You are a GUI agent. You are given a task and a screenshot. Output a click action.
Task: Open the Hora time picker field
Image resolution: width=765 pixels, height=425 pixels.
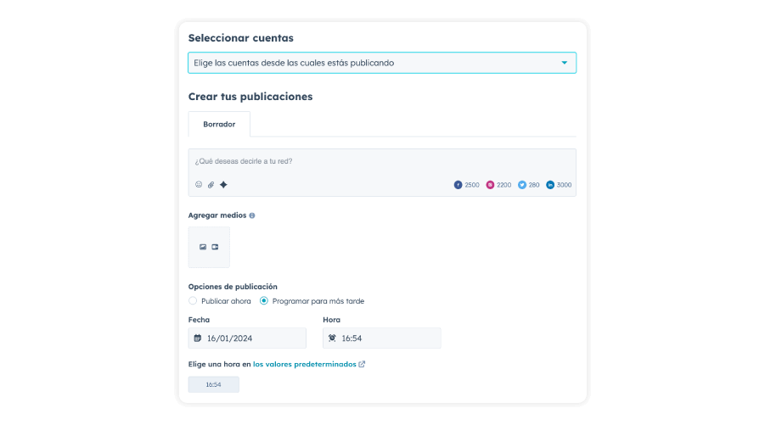coord(382,338)
